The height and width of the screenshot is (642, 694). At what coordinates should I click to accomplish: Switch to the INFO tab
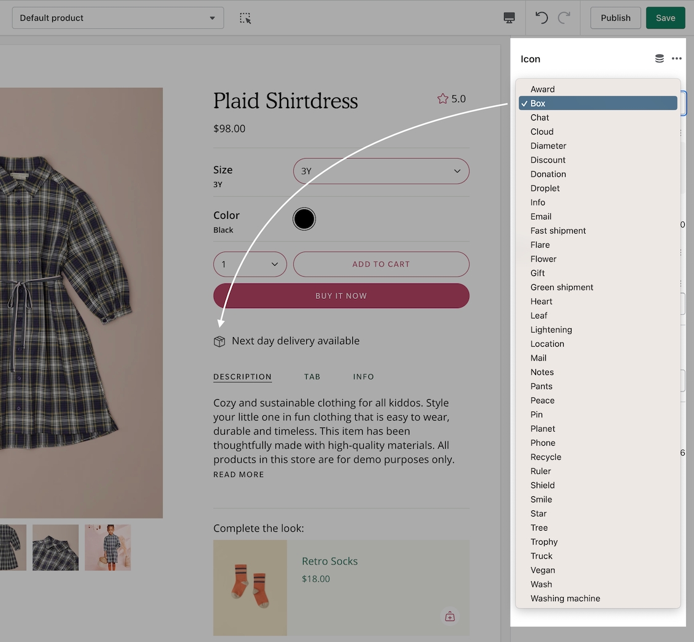click(363, 376)
